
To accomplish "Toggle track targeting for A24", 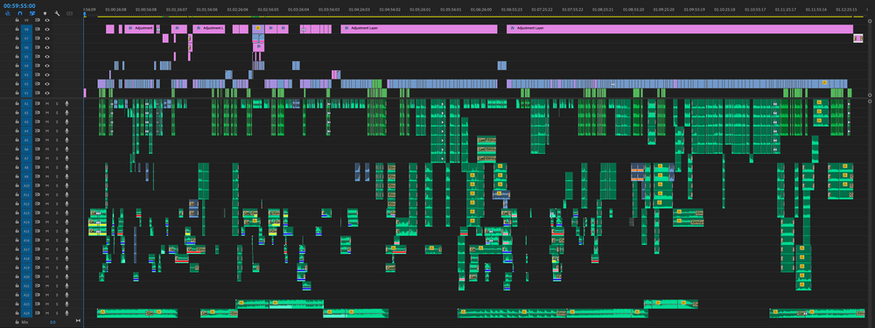I will [26, 314].
